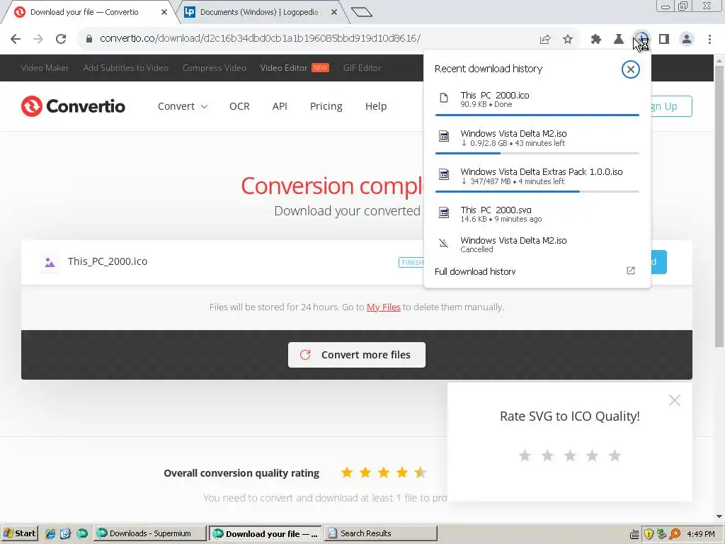The height and width of the screenshot is (544, 725).
Task: Click the file icon beside This_PC_2000.ico download
Action: pos(444,98)
